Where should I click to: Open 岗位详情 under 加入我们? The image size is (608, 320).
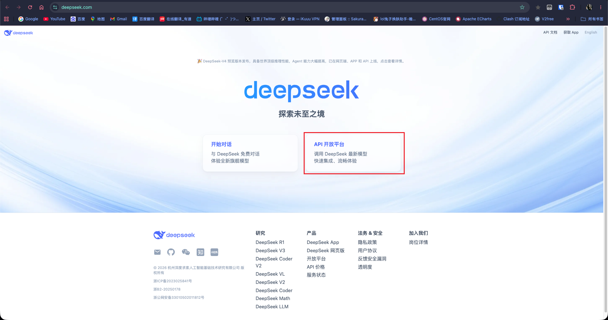(418, 242)
